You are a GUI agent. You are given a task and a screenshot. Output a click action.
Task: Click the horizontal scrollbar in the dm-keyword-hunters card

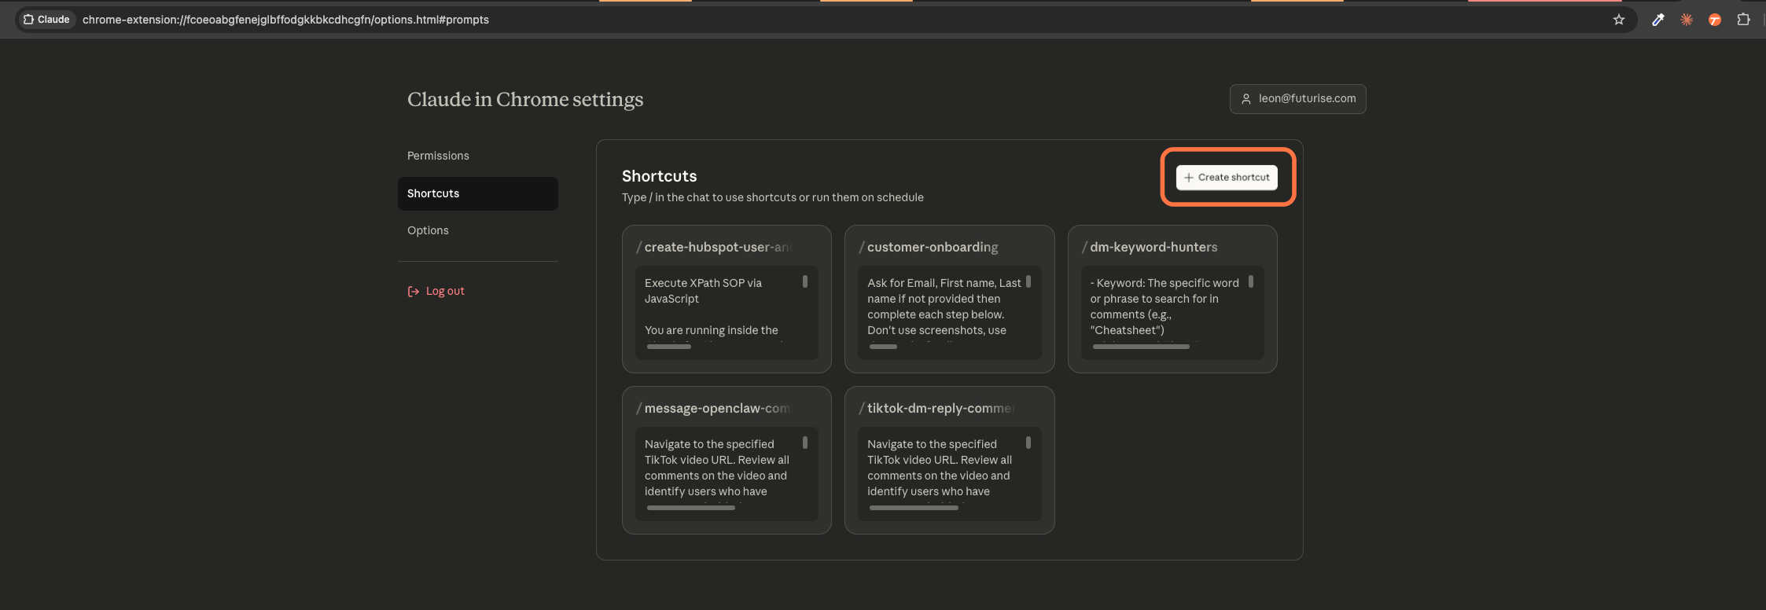tap(1141, 347)
